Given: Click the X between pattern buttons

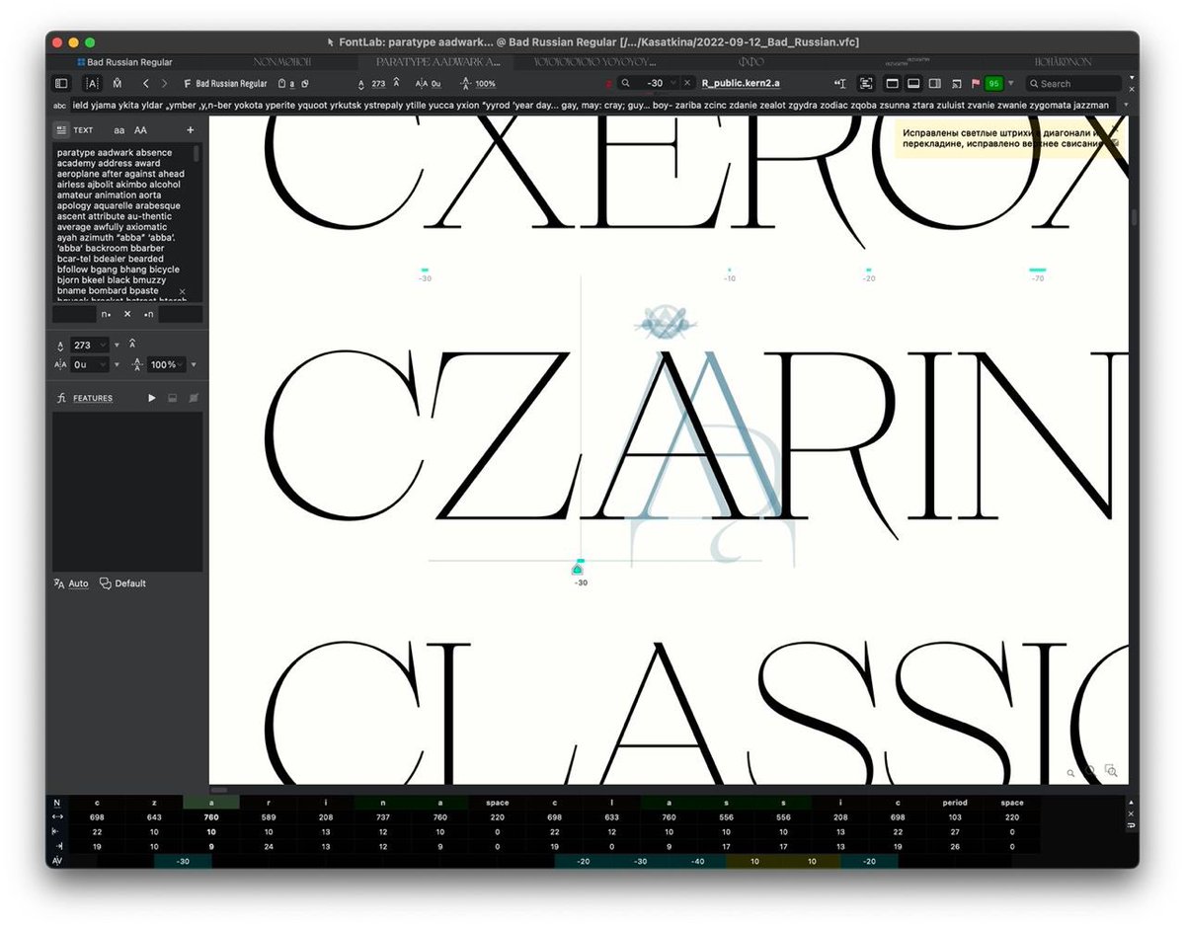Looking at the screenshot, I should pos(127,314).
